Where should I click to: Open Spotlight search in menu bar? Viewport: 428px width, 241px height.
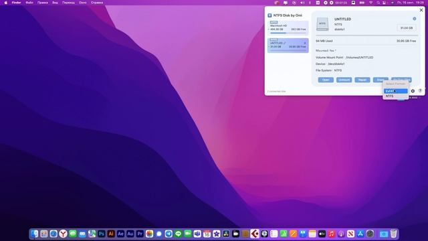point(378,3)
